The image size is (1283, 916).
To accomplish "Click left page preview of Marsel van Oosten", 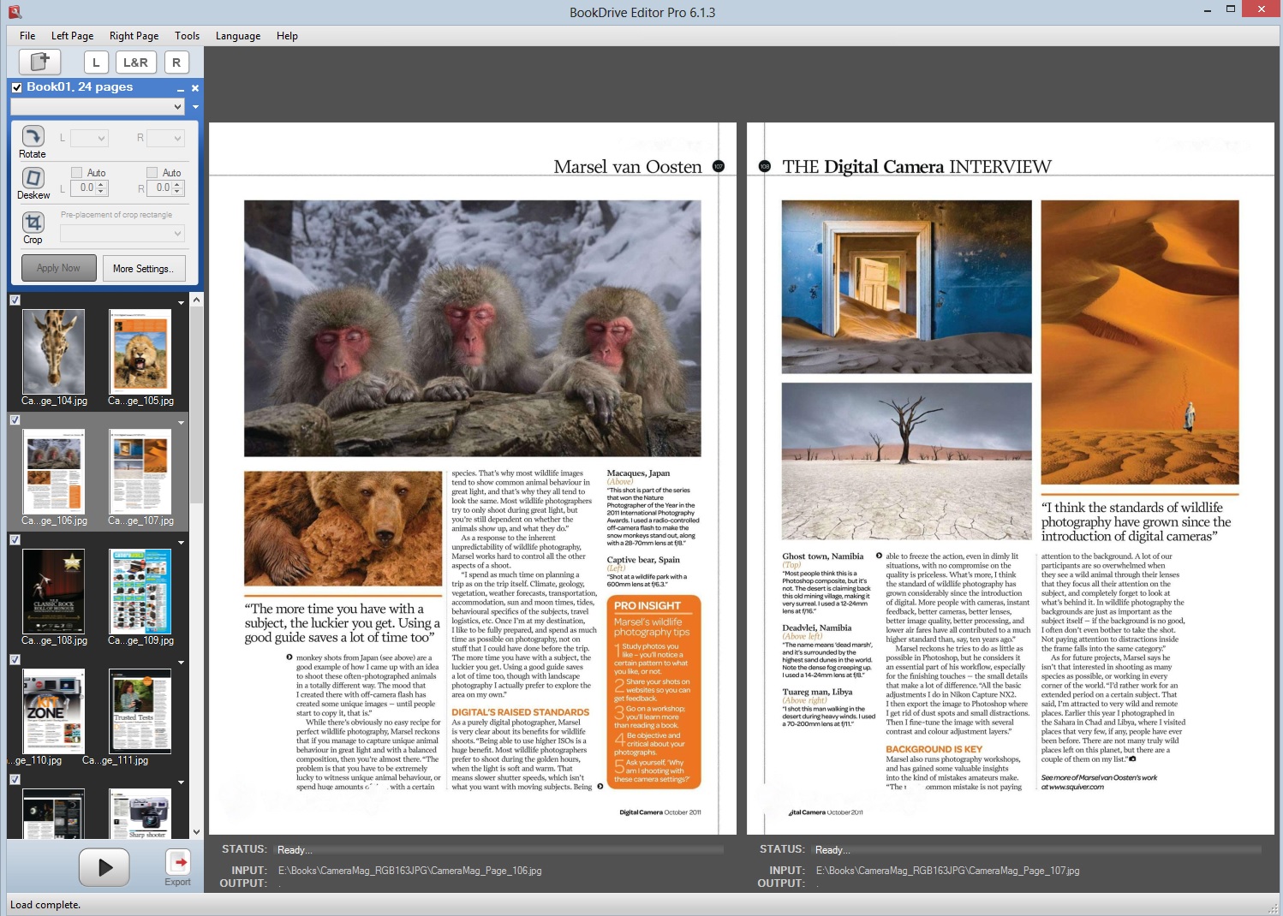I will (x=473, y=479).
